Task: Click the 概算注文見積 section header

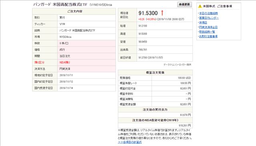Action: tap(155, 73)
